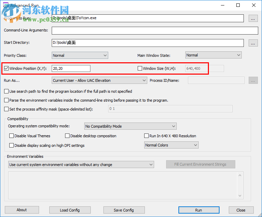The image size is (262, 217).
Task: Edit the Window Position value 20,20
Action: pyautogui.click(x=71, y=68)
